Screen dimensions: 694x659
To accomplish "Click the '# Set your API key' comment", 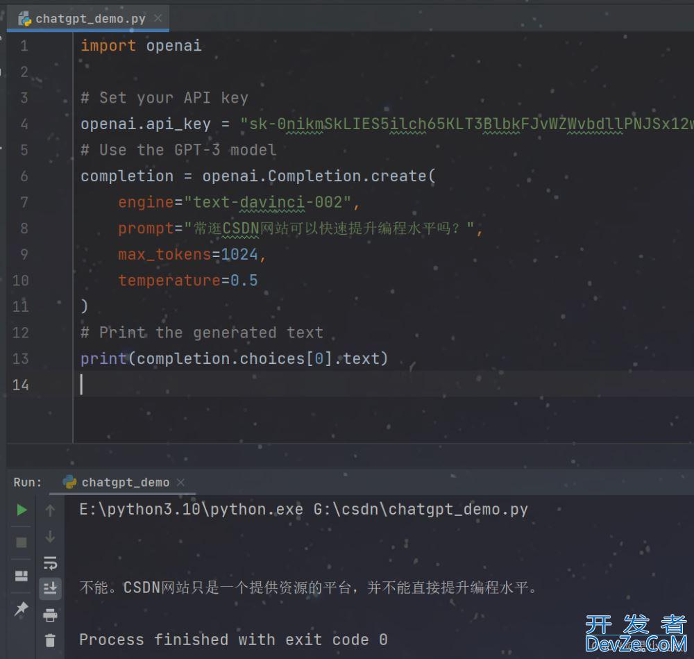I will (x=164, y=98).
